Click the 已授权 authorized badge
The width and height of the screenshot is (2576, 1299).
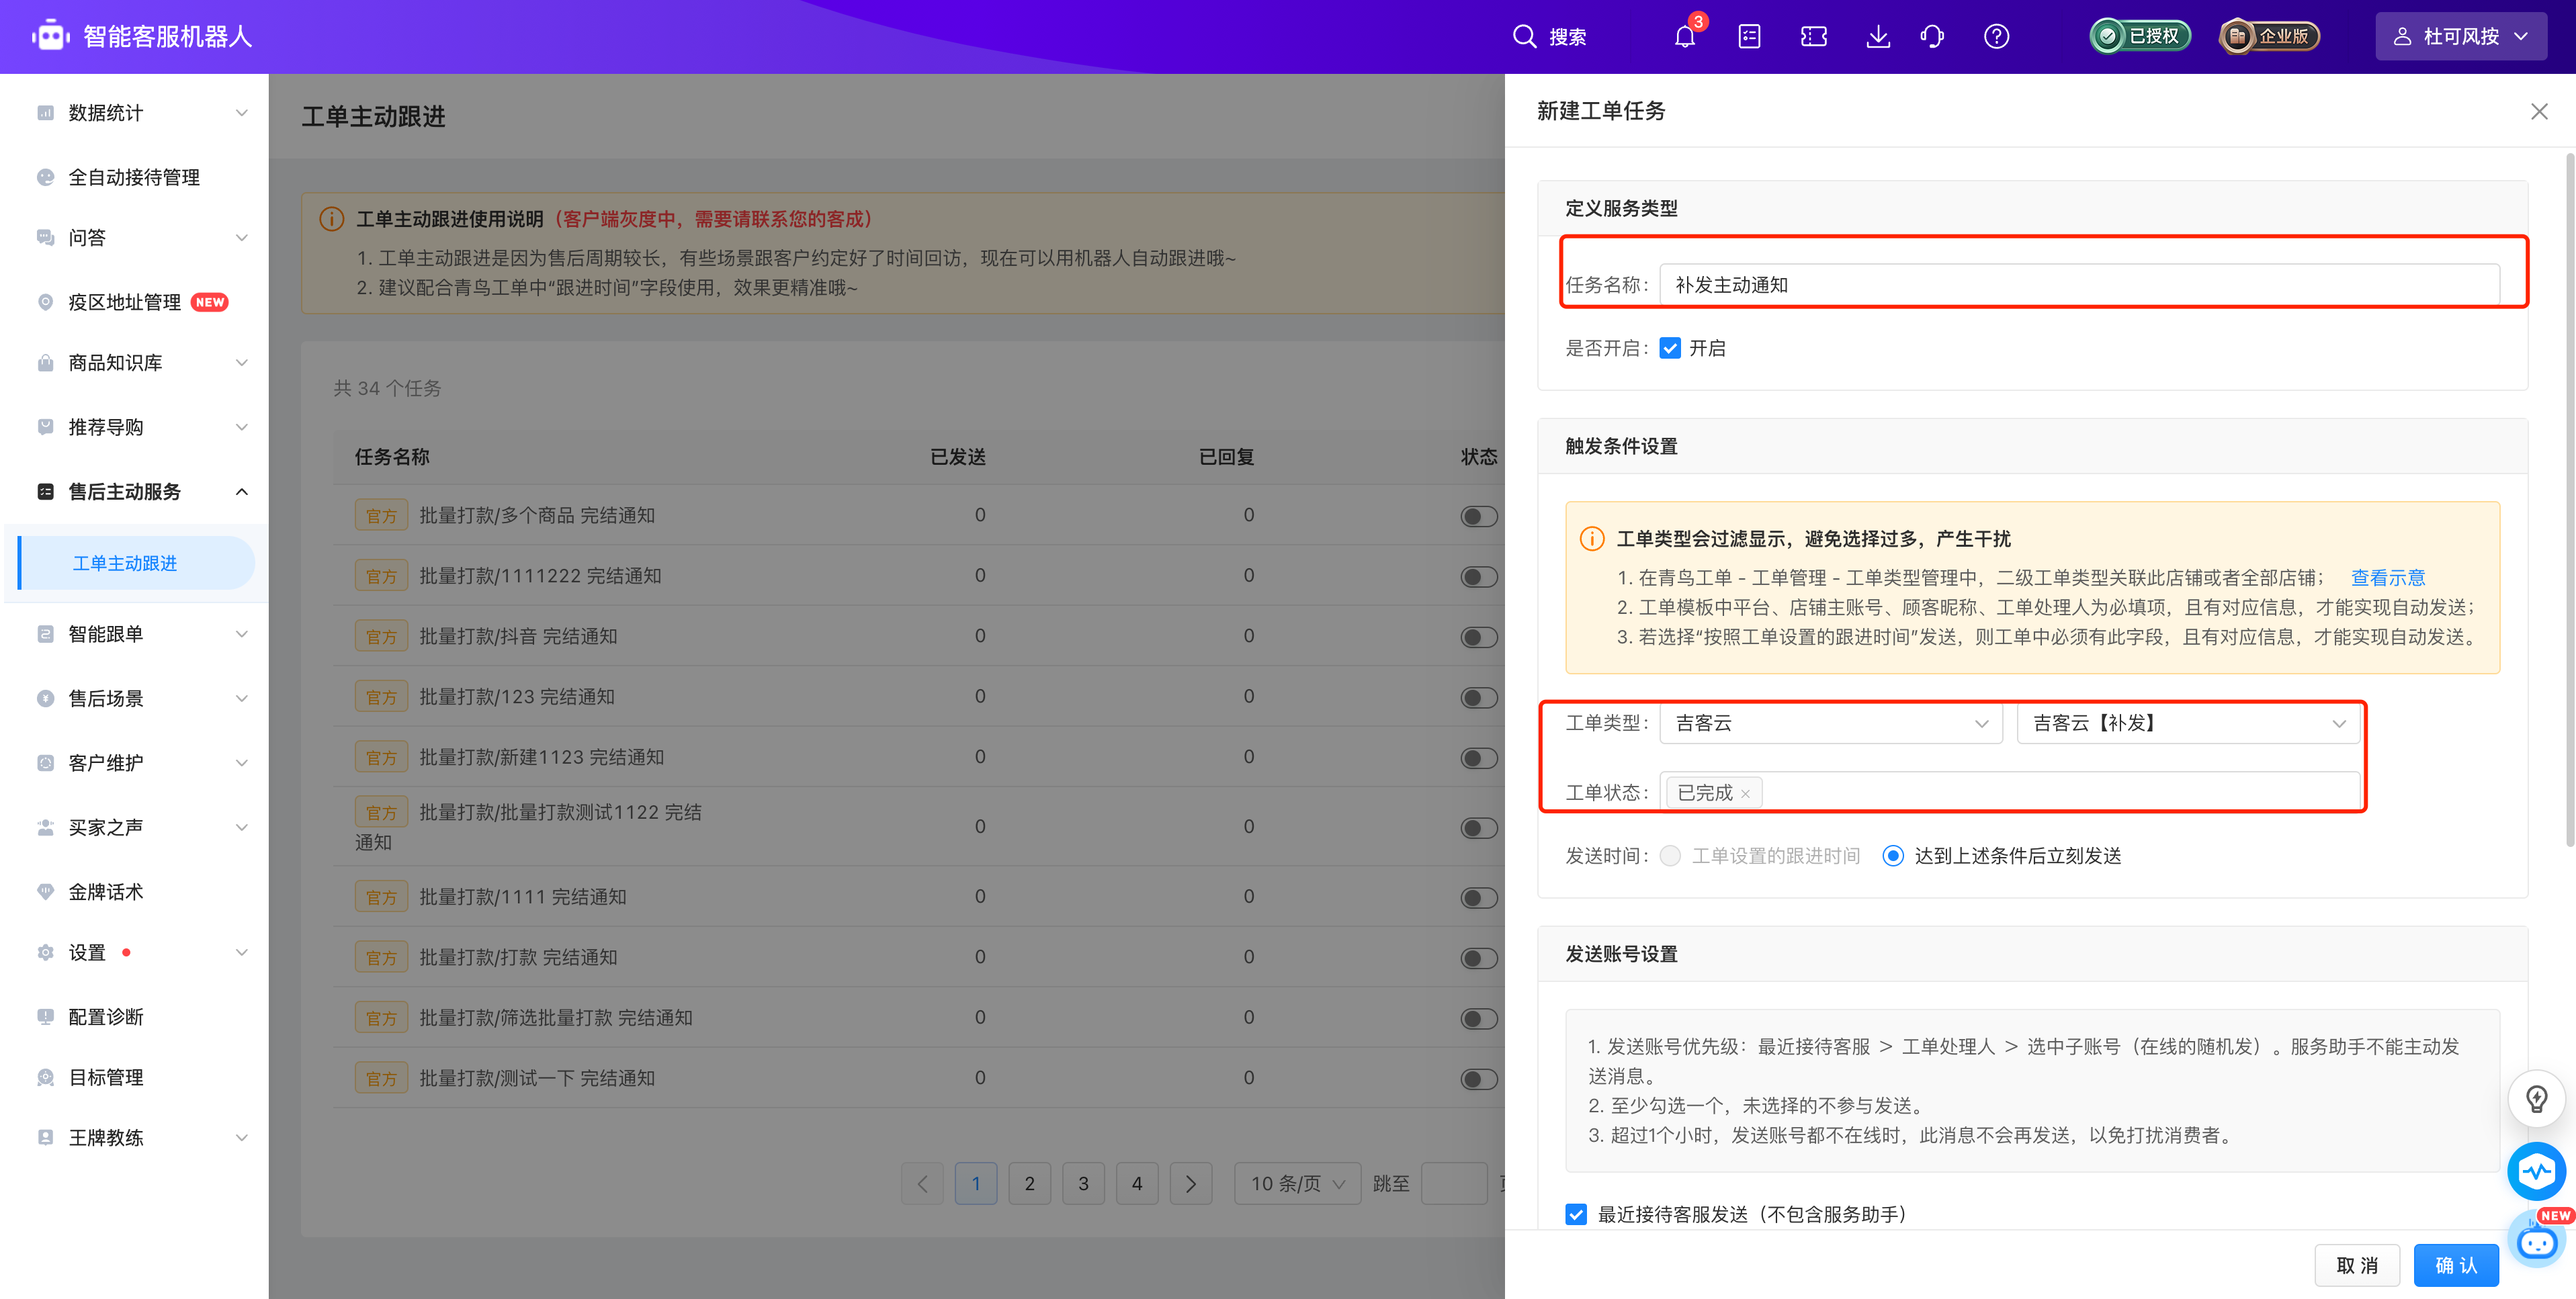pyautogui.click(x=2140, y=37)
